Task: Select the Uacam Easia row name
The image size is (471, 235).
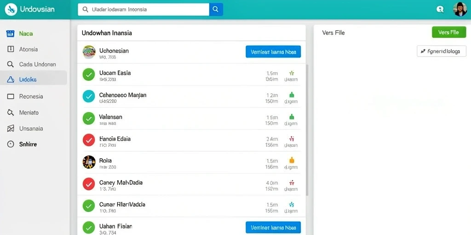Action: (x=115, y=73)
